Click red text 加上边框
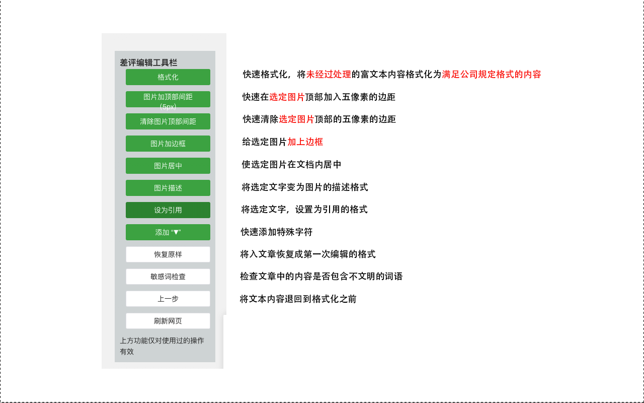This screenshot has height=403, width=644. point(305,142)
